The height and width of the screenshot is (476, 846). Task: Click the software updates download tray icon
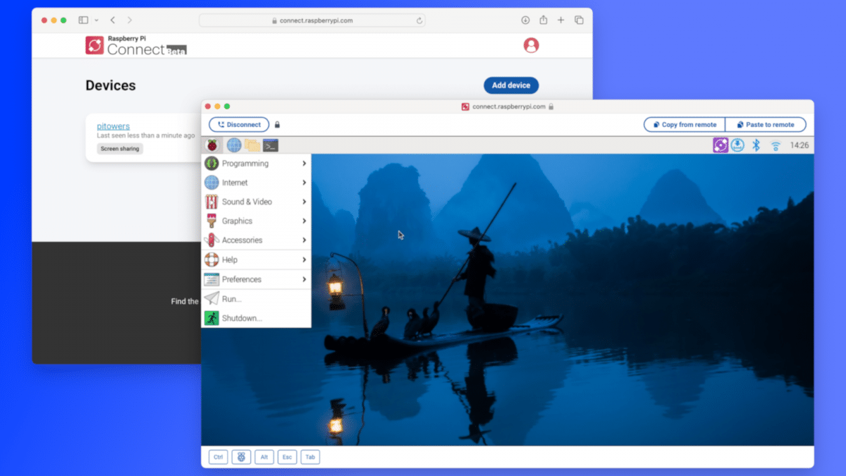tap(737, 145)
